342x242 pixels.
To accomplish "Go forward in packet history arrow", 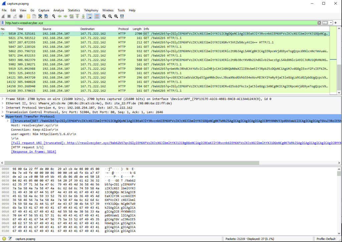I will [x=65, y=16].
